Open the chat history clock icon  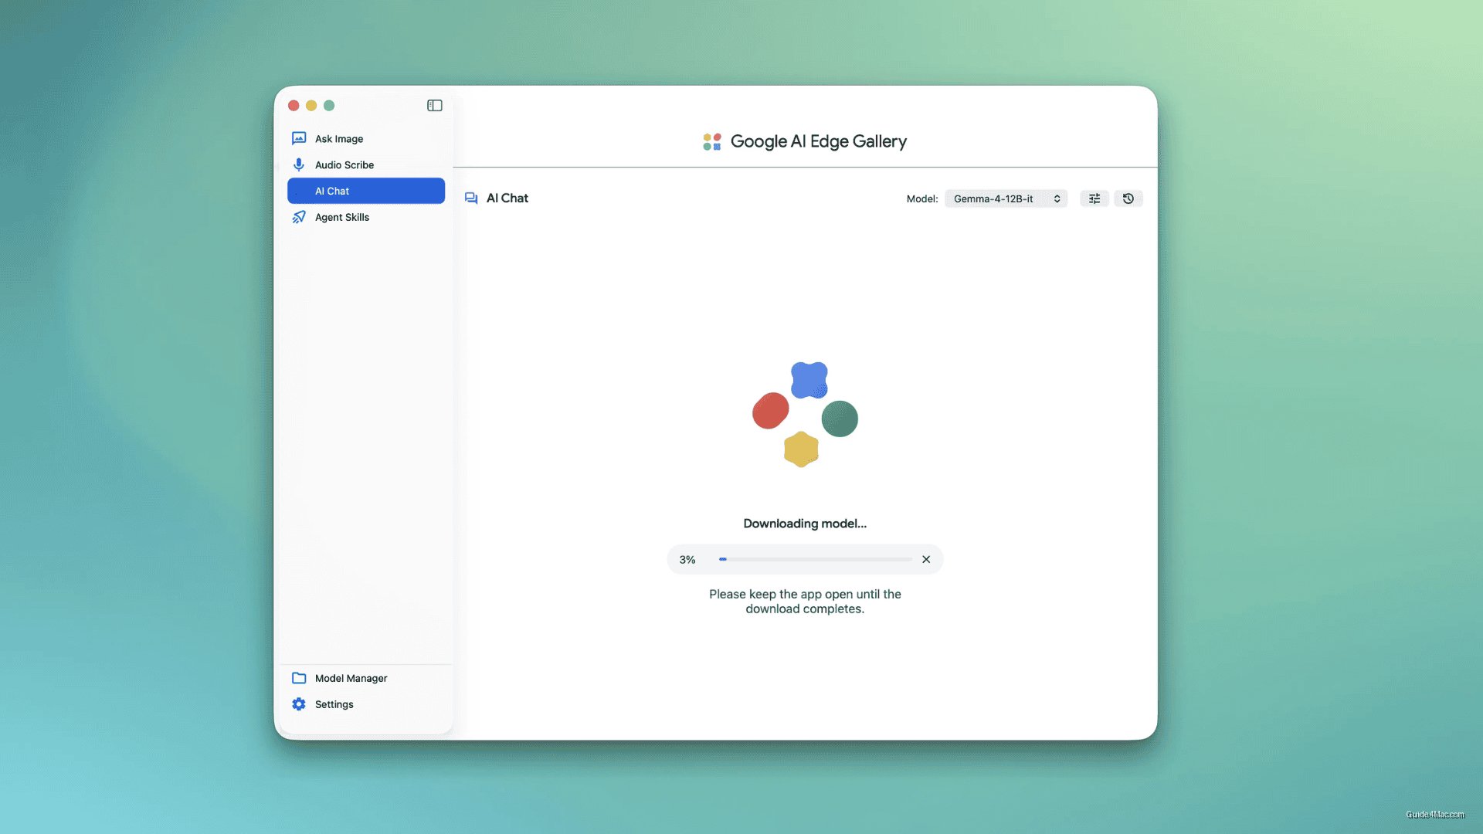(x=1128, y=199)
